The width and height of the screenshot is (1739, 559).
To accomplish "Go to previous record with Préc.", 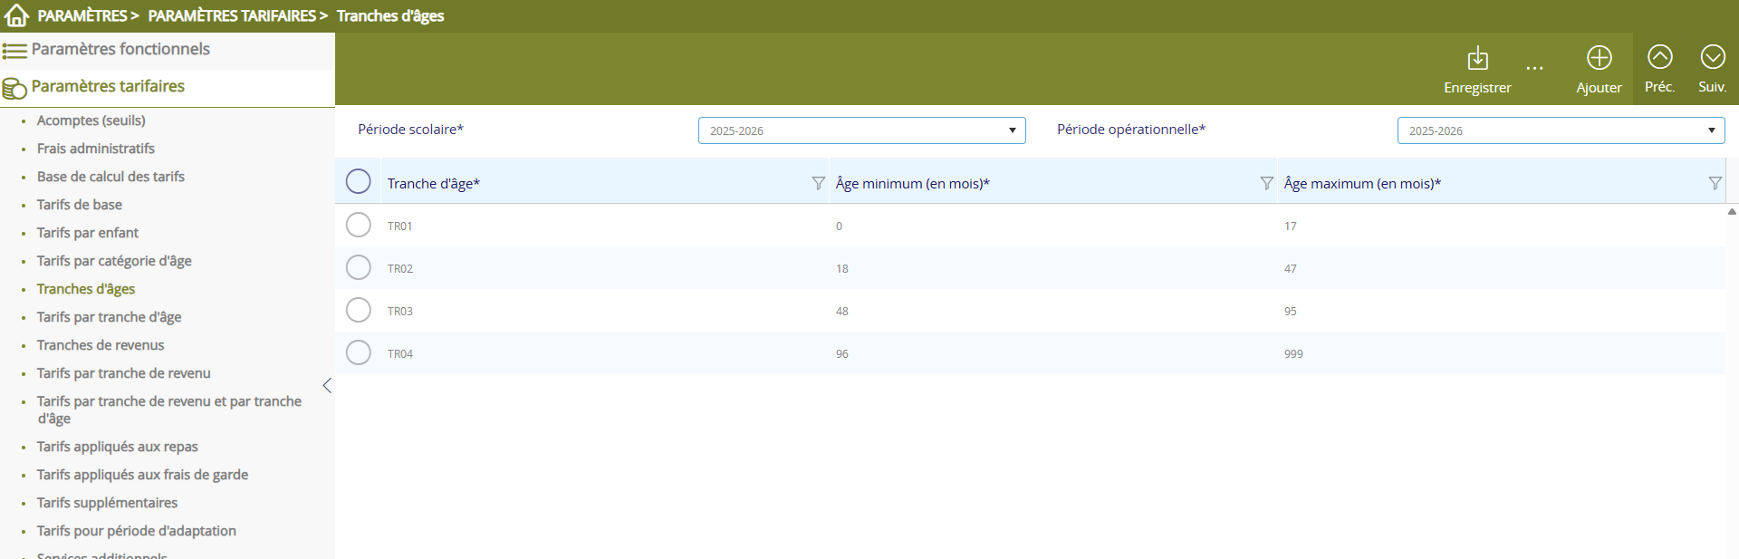I will (x=1659, y=58).
